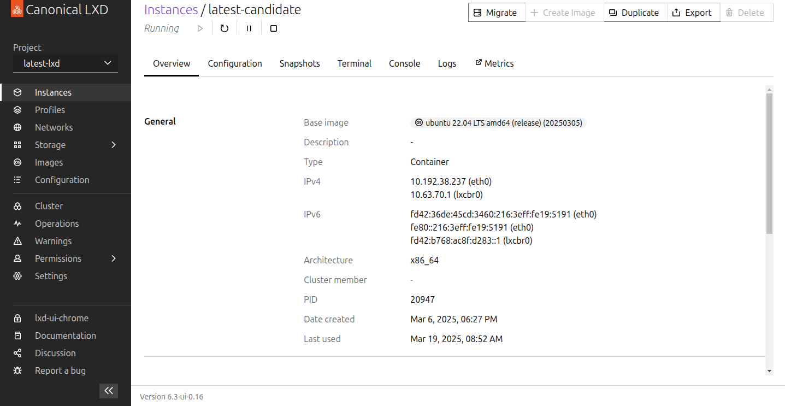Stop the running instance
785x406 pixels.
273,28
